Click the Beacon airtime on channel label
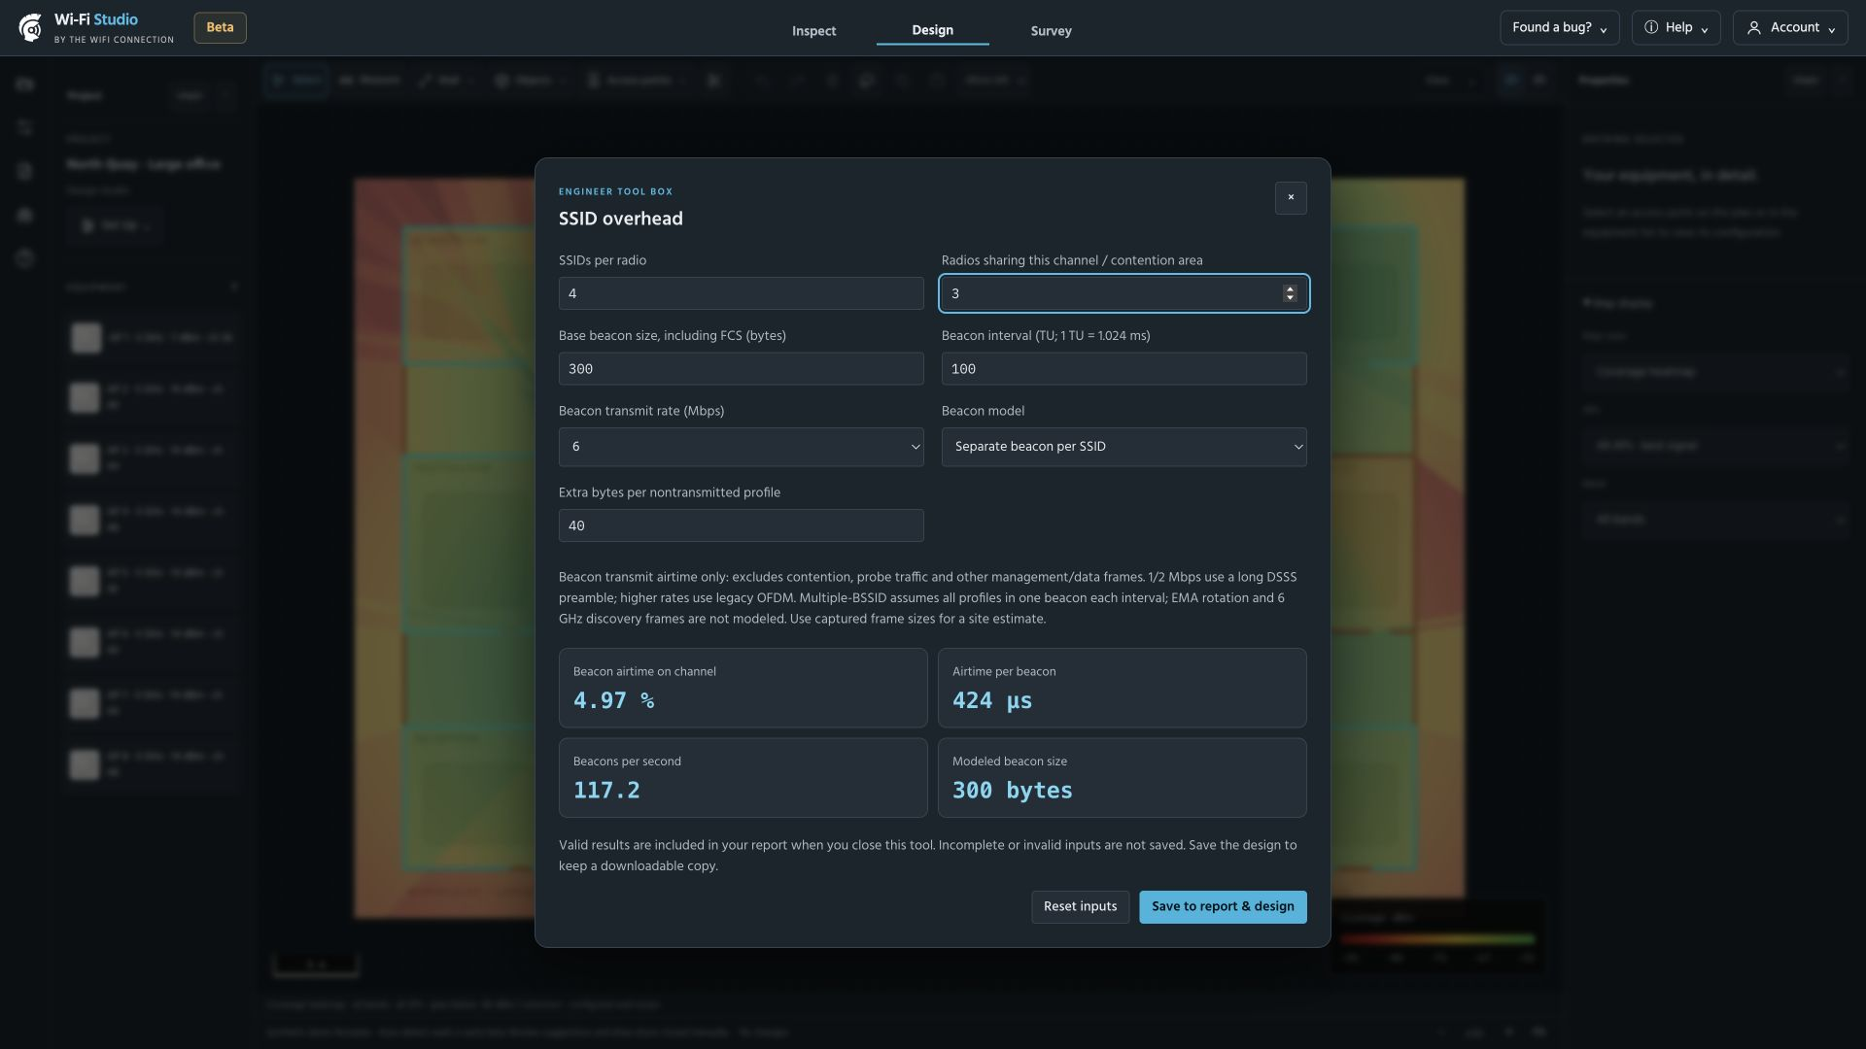This screenshot has width=1866, height=1049. [644, 672]
